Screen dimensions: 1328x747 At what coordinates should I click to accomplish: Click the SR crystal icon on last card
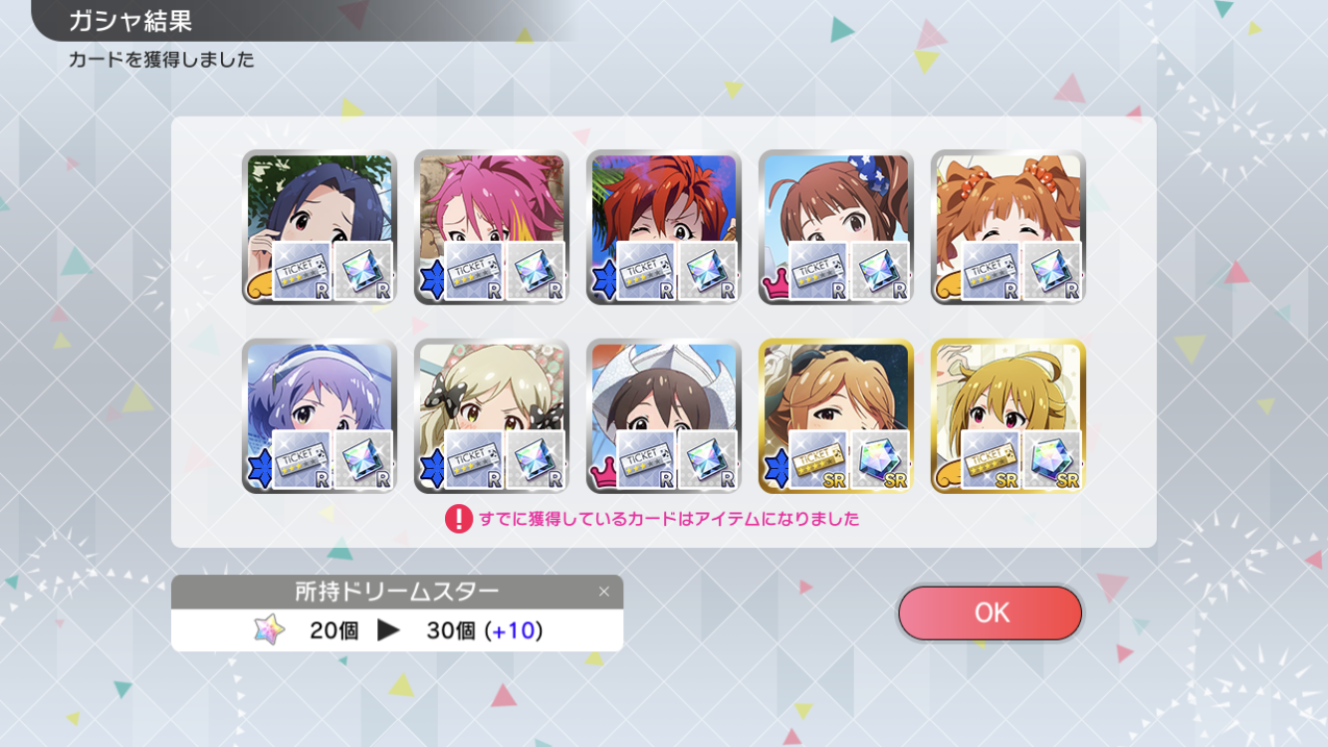click(x=1051, y=458)
